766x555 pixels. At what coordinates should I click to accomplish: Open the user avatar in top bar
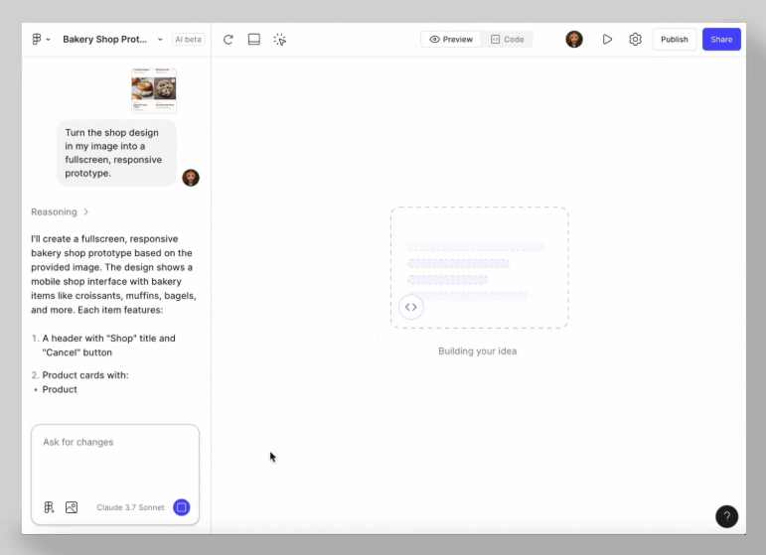coord(574,39)
